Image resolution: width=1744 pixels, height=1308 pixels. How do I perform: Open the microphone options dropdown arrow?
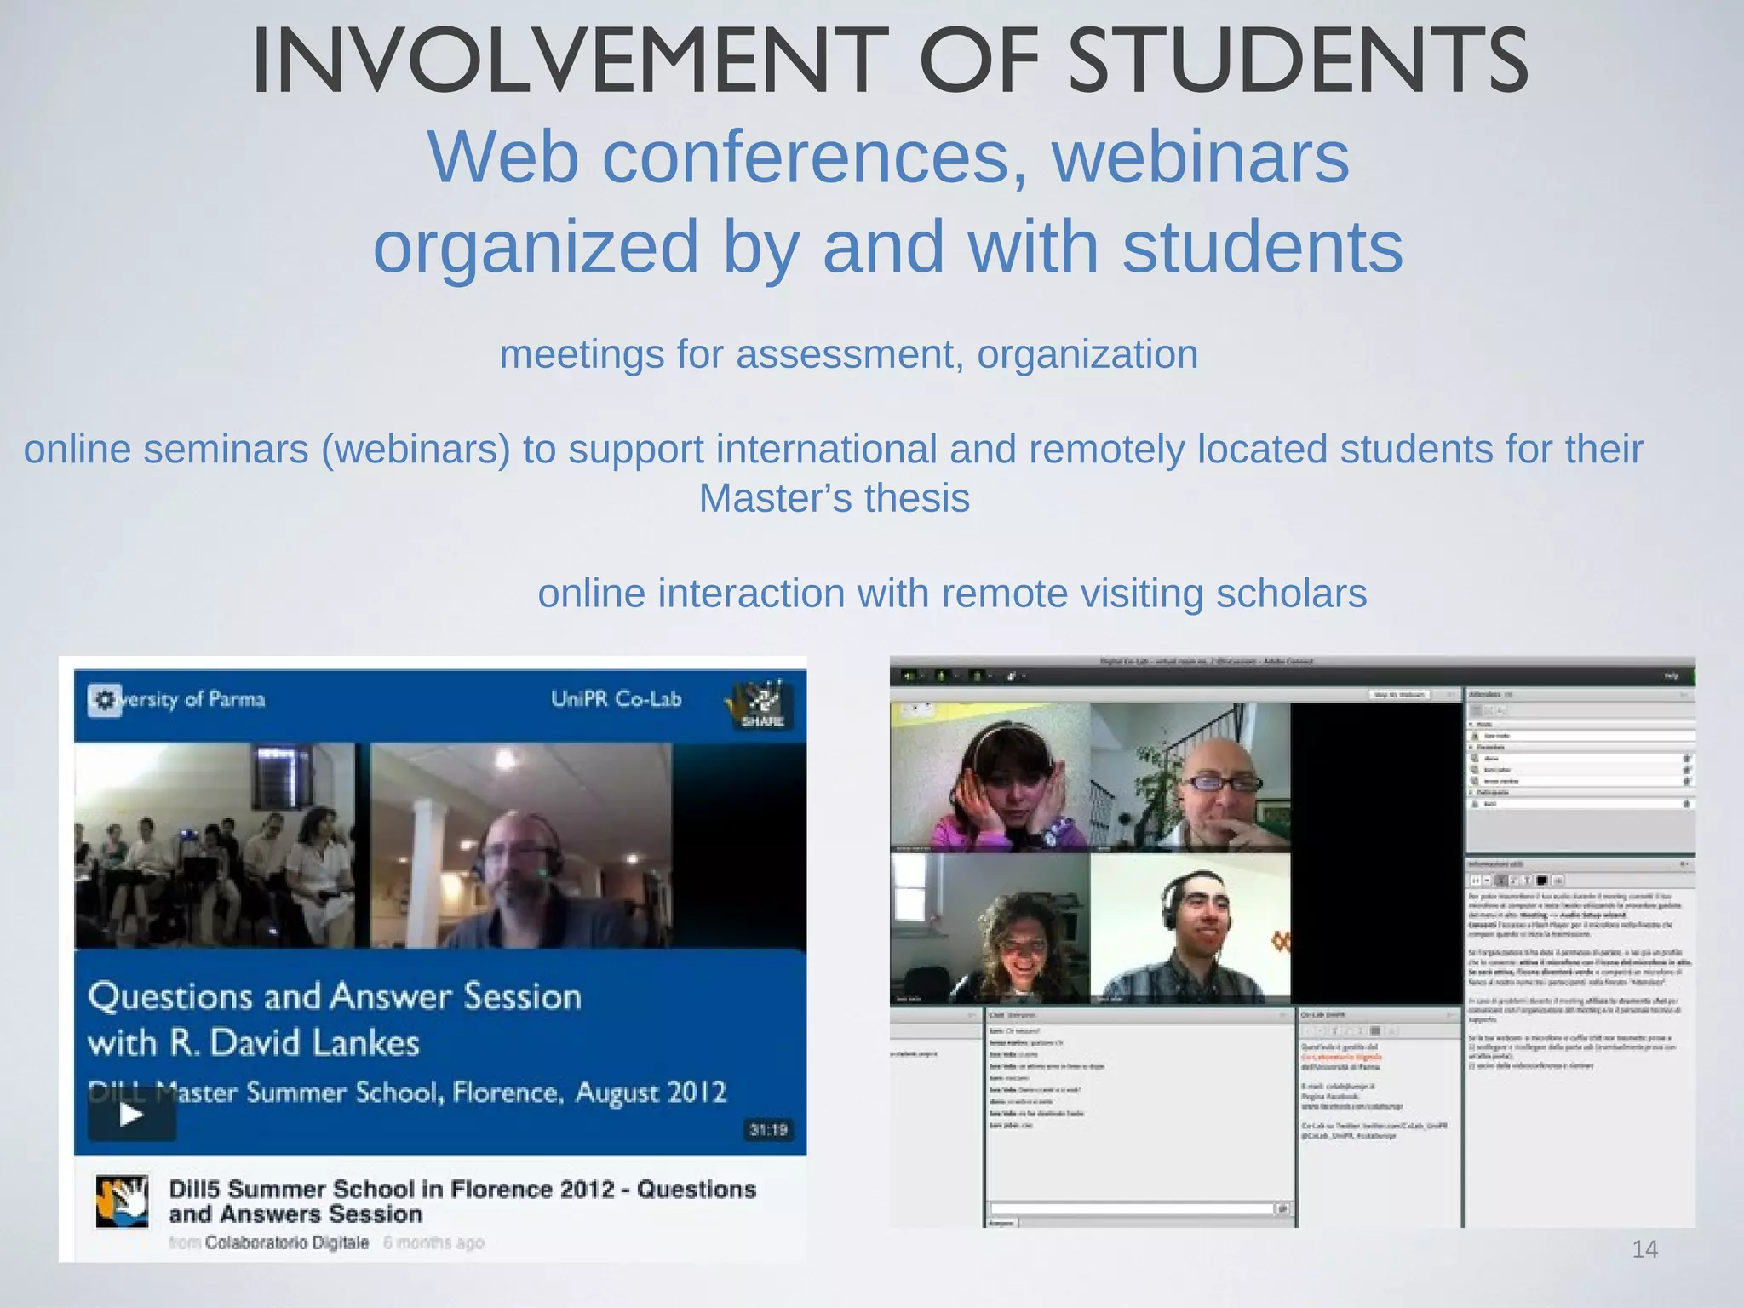pos(956,676)
